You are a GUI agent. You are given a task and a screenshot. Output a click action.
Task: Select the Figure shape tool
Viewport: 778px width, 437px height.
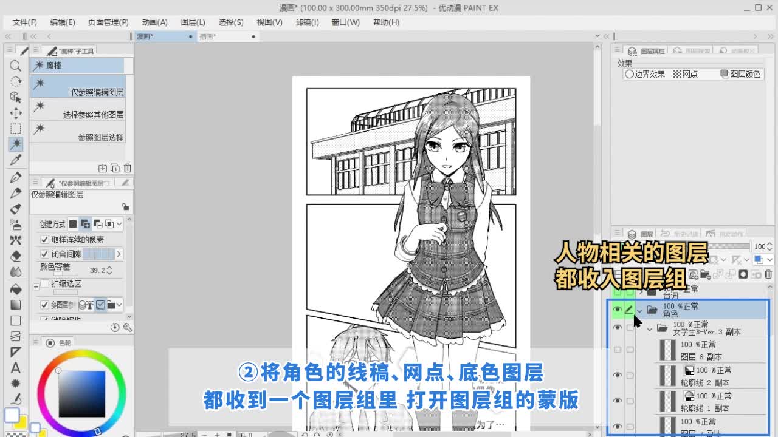coord(16,320)
